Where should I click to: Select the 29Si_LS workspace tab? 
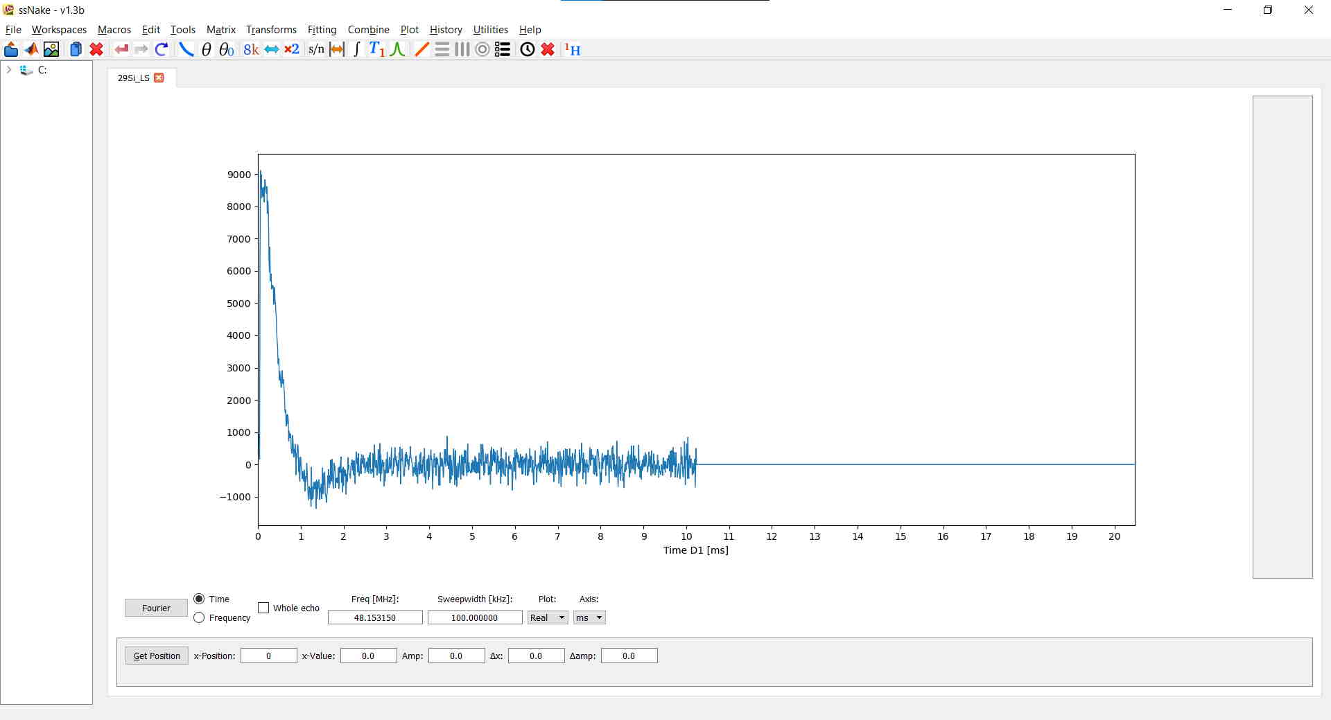(134, 78)
